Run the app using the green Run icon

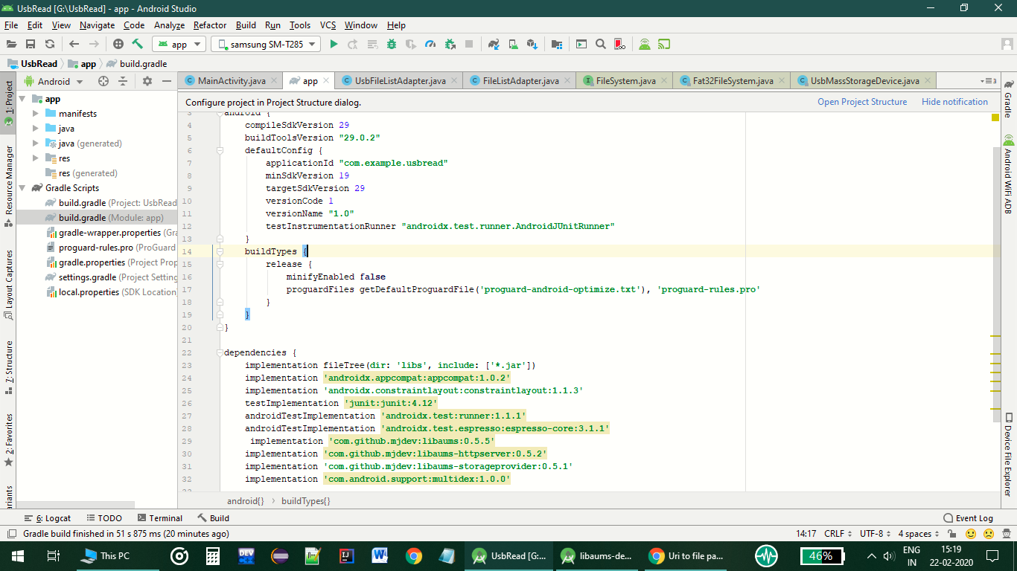pos(334,44)
